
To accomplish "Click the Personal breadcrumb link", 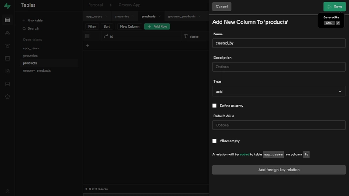I will (96, 5).
